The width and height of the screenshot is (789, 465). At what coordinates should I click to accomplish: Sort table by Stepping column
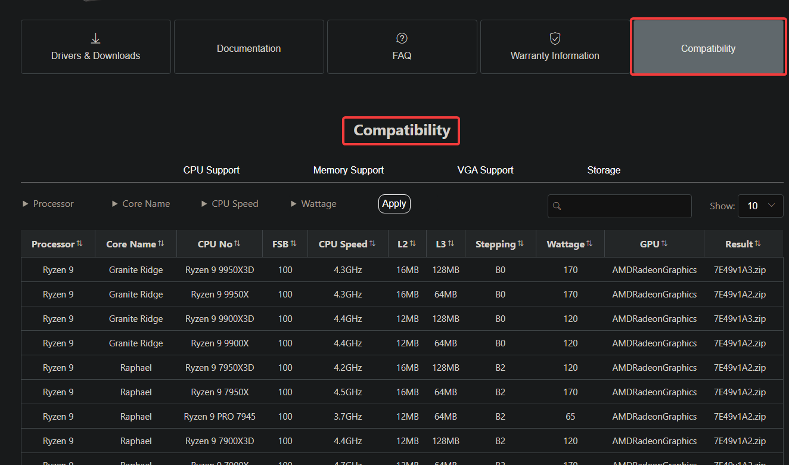(x=501, y=244)
